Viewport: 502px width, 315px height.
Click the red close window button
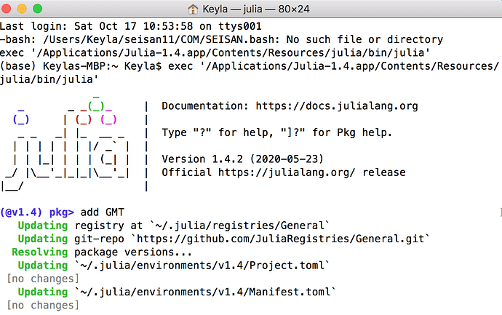coord(6,9)
